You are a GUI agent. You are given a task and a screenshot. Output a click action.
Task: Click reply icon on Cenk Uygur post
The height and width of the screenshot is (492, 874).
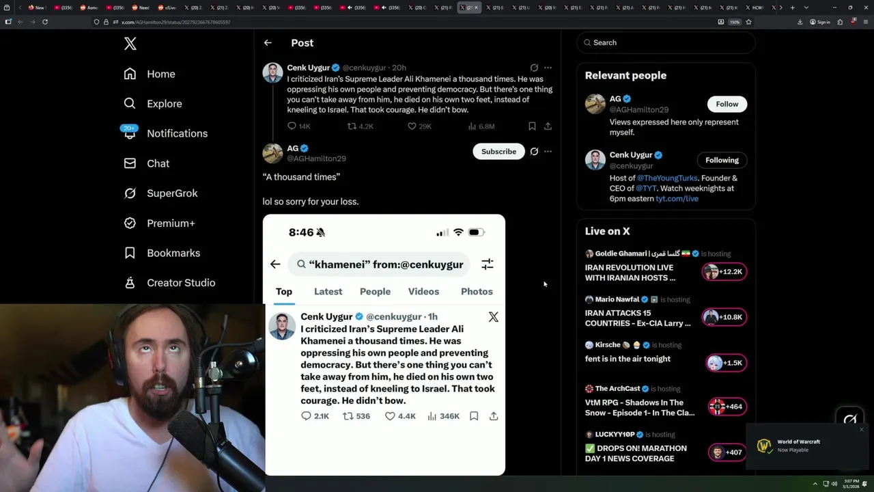pyautogui.click(x=292, y=126)
